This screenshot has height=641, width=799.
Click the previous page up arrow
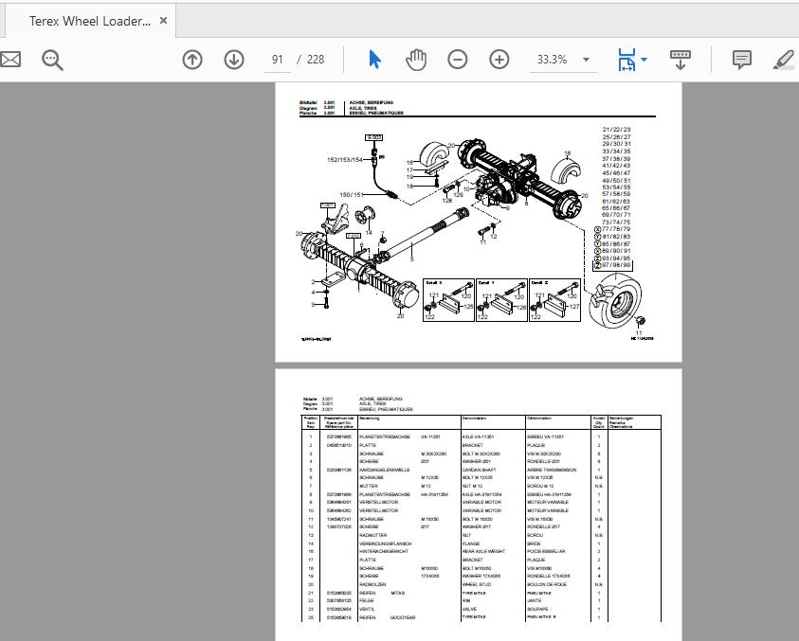192,59
